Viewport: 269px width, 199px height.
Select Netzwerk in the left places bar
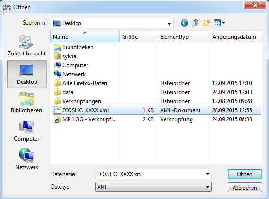click(26, 159)
